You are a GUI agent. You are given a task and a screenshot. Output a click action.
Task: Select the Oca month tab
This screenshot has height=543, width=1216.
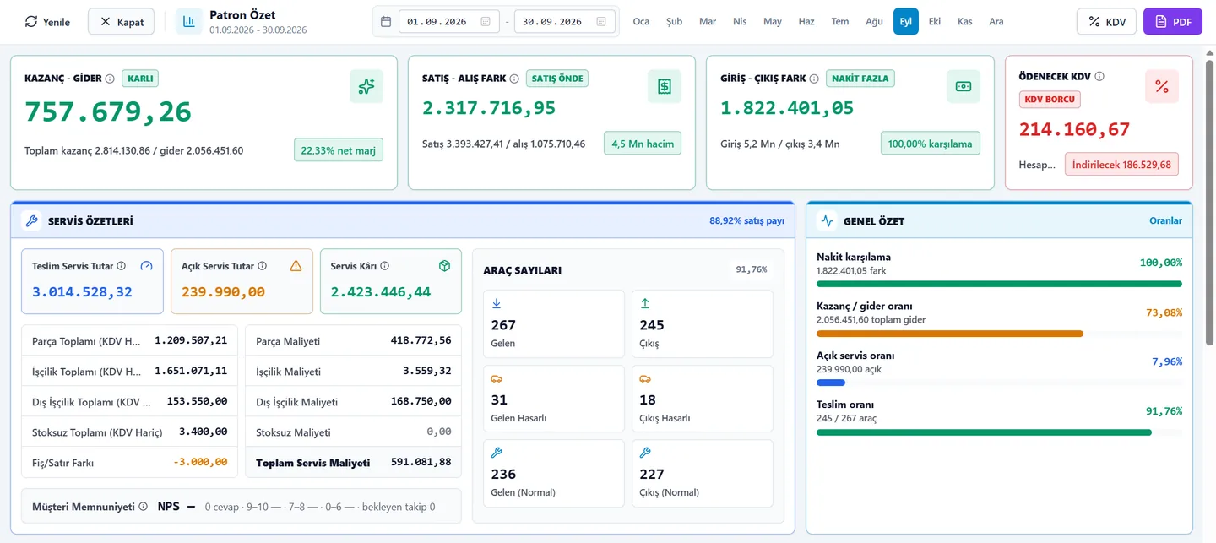pyautogui.click(x=641, y=22)
